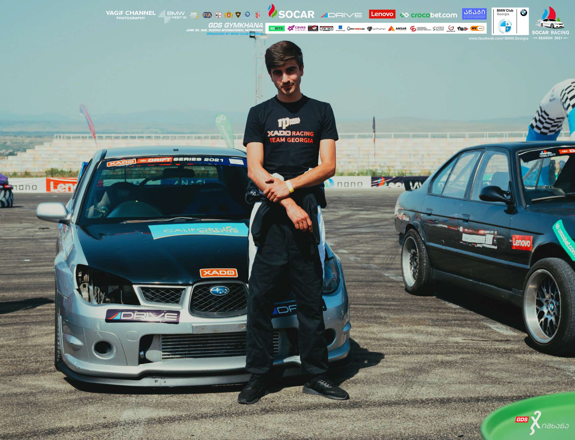Click the orange XADO sticker on the hood
Viewport: 575px width, 440px height.
(218, 272)
